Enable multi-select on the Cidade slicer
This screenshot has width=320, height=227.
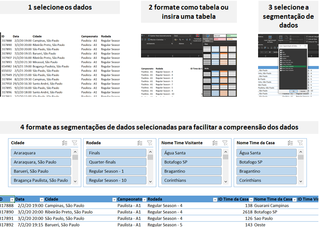[65, 143]
